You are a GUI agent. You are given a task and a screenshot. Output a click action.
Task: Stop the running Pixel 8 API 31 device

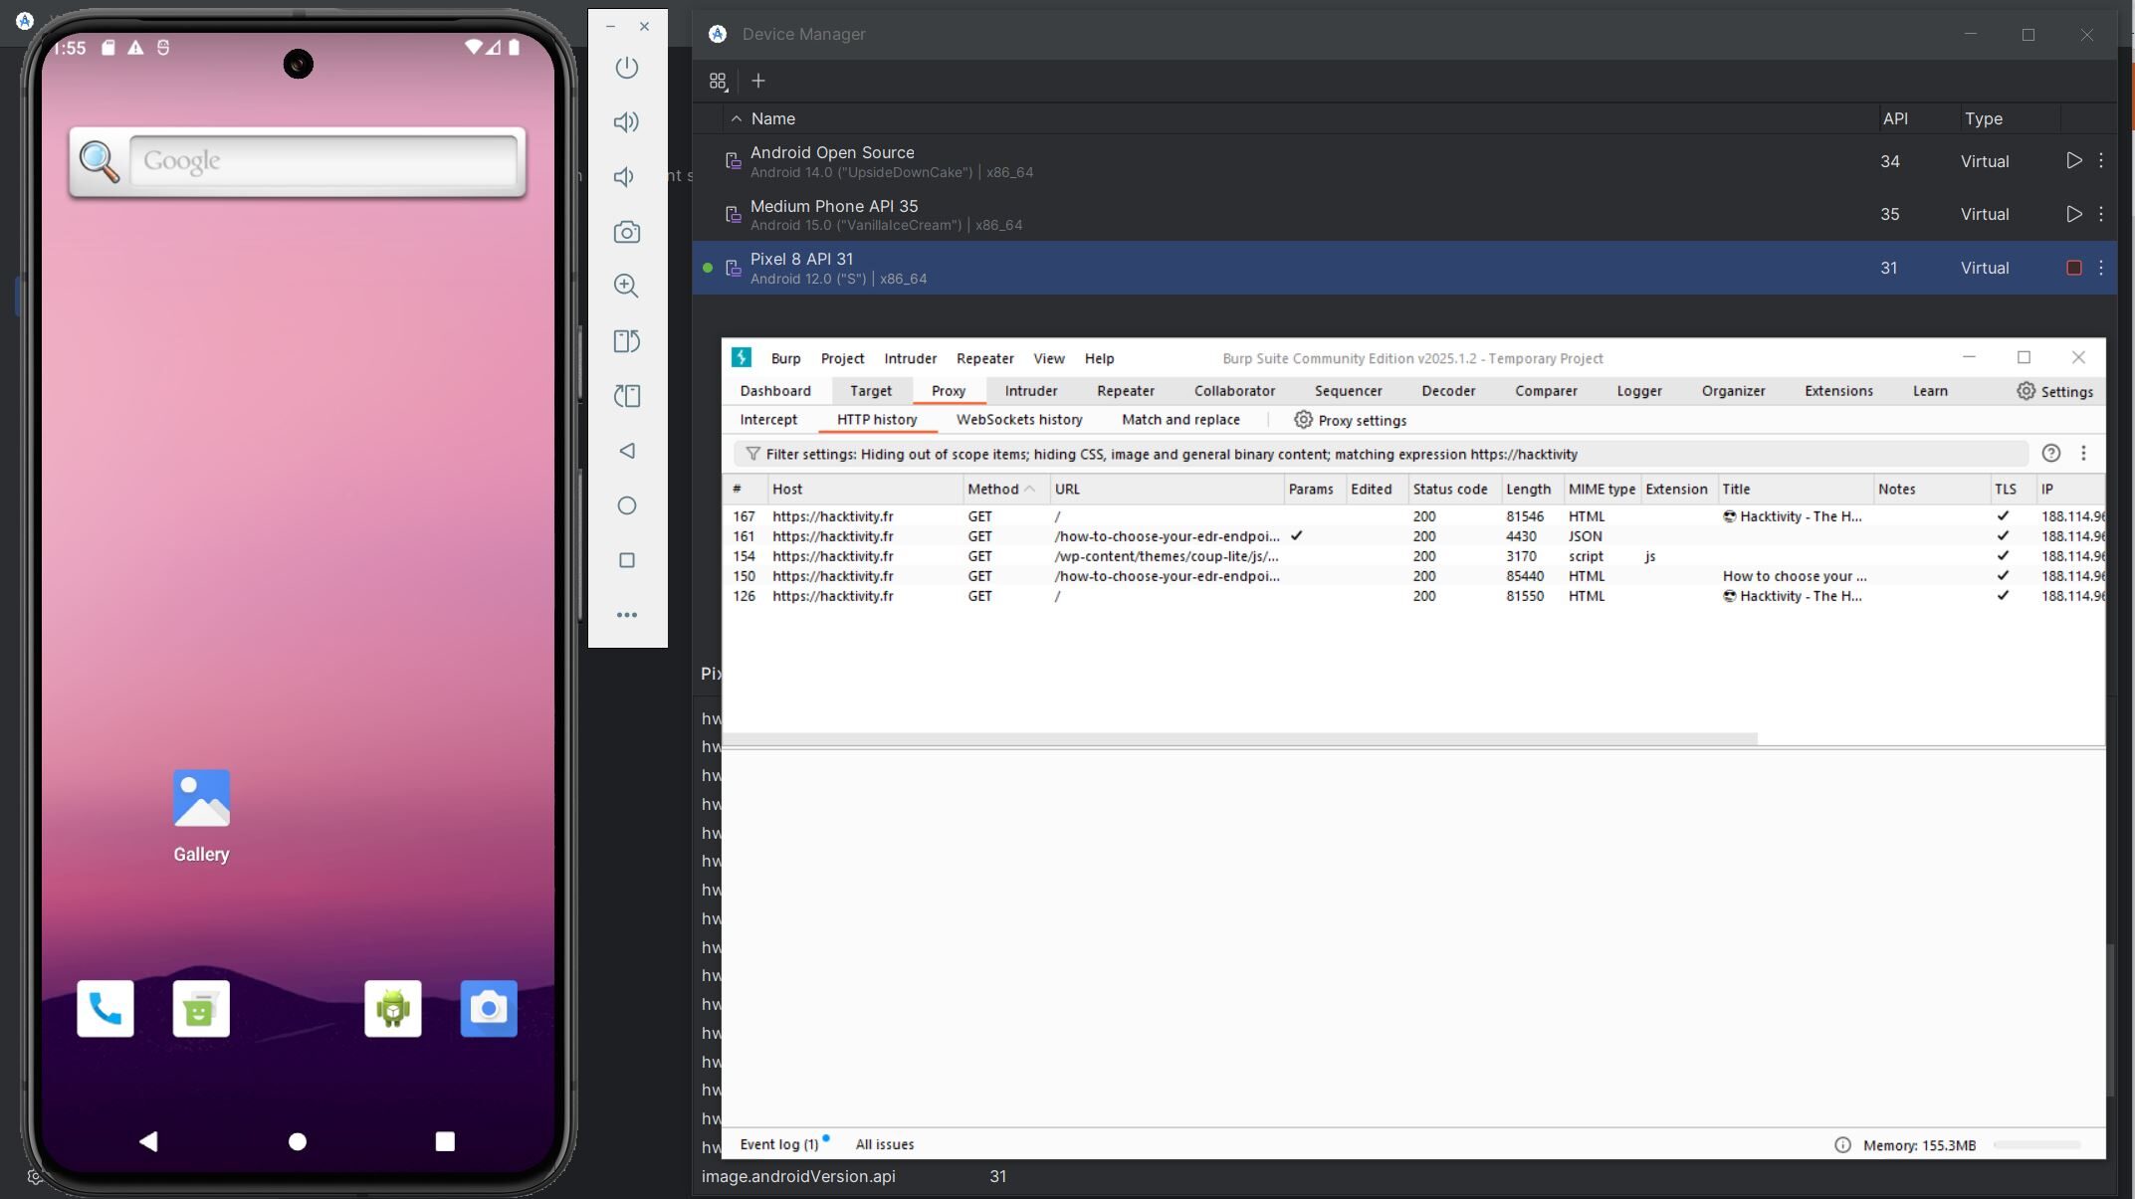(x=2074, y=268)
